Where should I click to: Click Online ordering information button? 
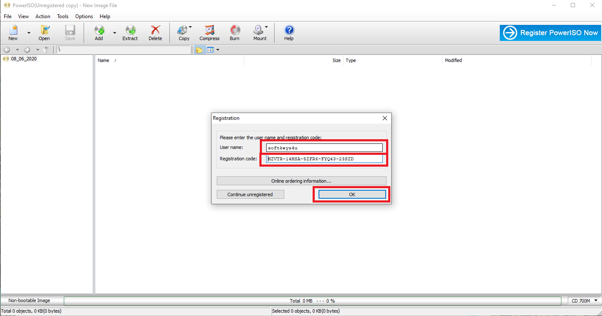pyautogui.click(x=301, y=181)
